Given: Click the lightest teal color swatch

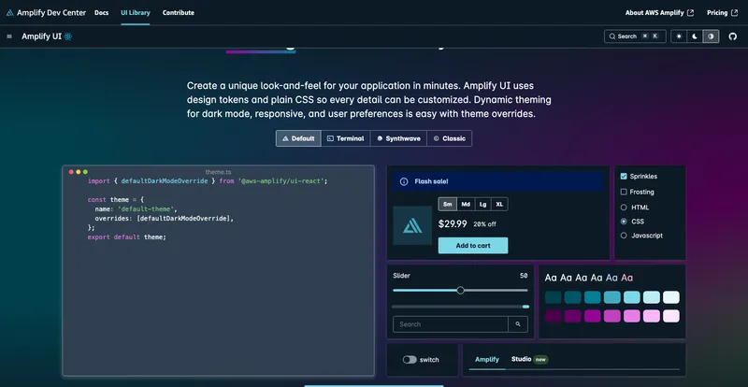Looking at the screenshot, I should (x=671, y=297).
